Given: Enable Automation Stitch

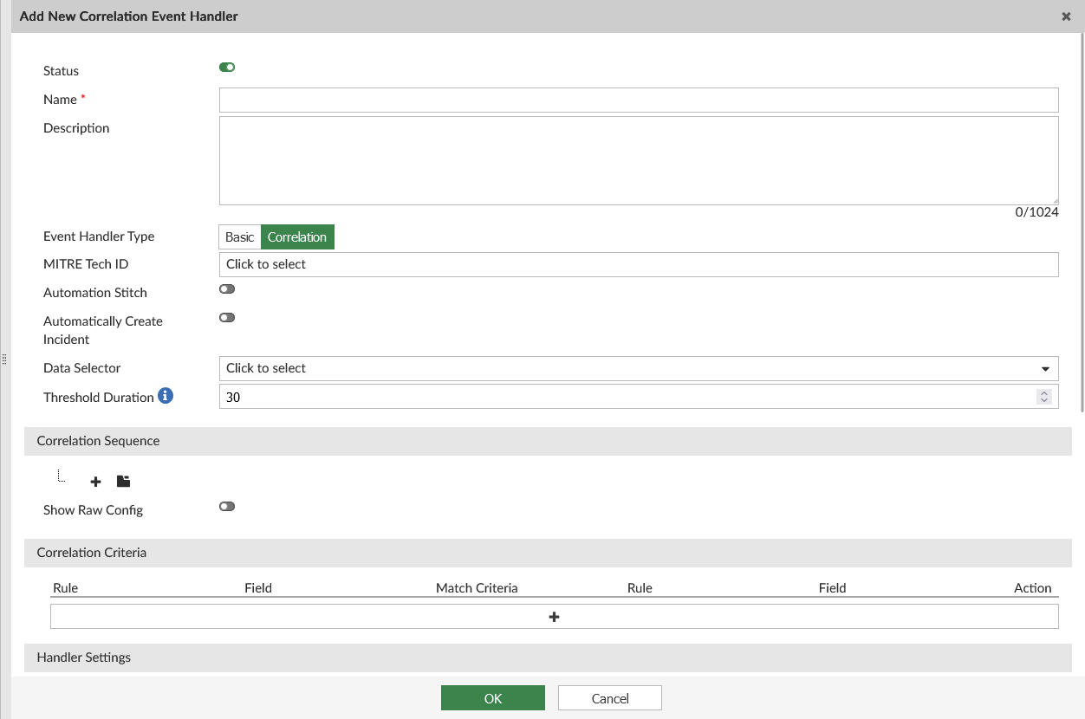Looking at the screenshot, I should (226, 288).
